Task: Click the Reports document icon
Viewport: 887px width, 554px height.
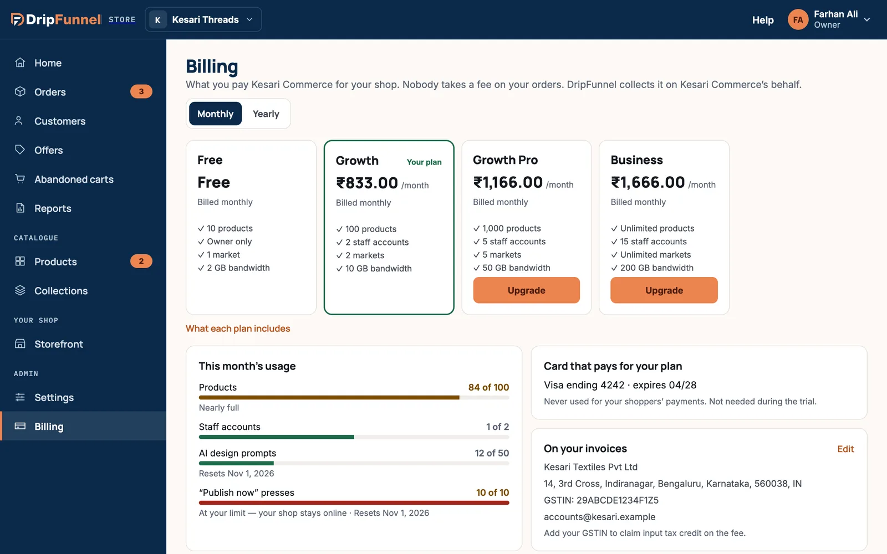Action: (20, 208)
